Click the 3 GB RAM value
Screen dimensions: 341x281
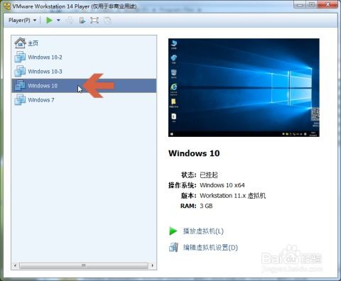click(206, 206)
